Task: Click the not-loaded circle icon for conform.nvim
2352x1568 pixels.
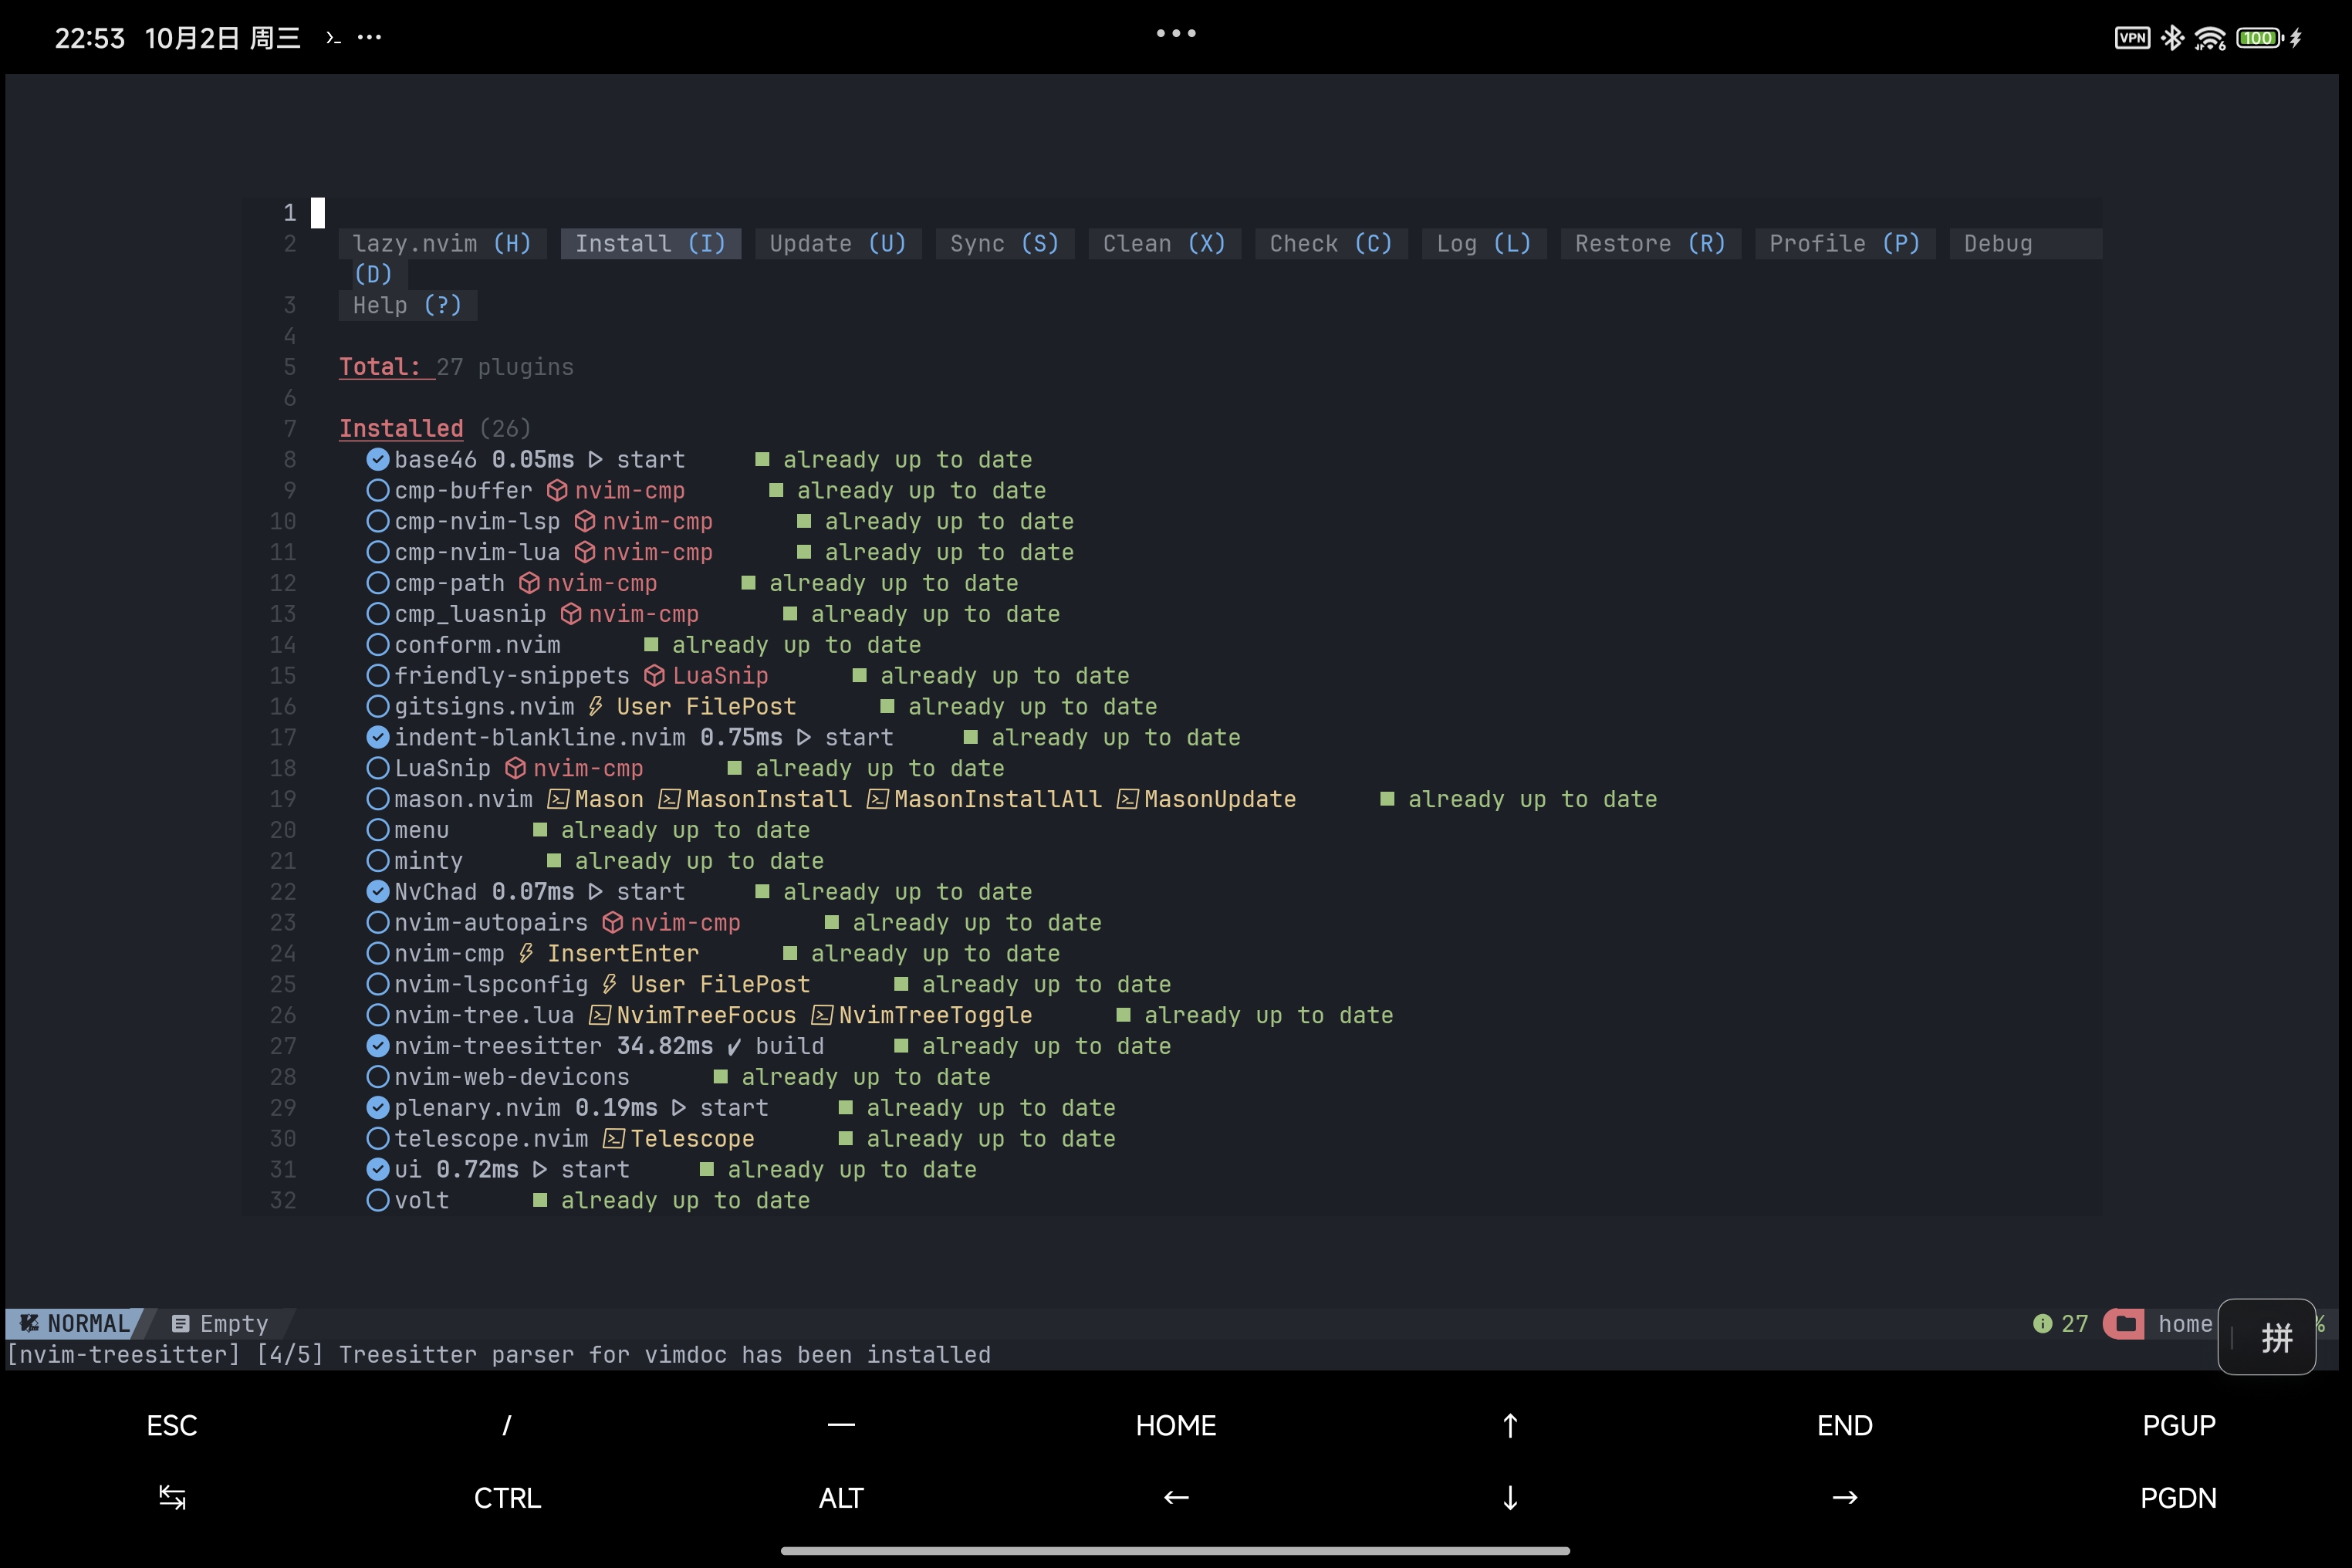Action: point(378,644)
